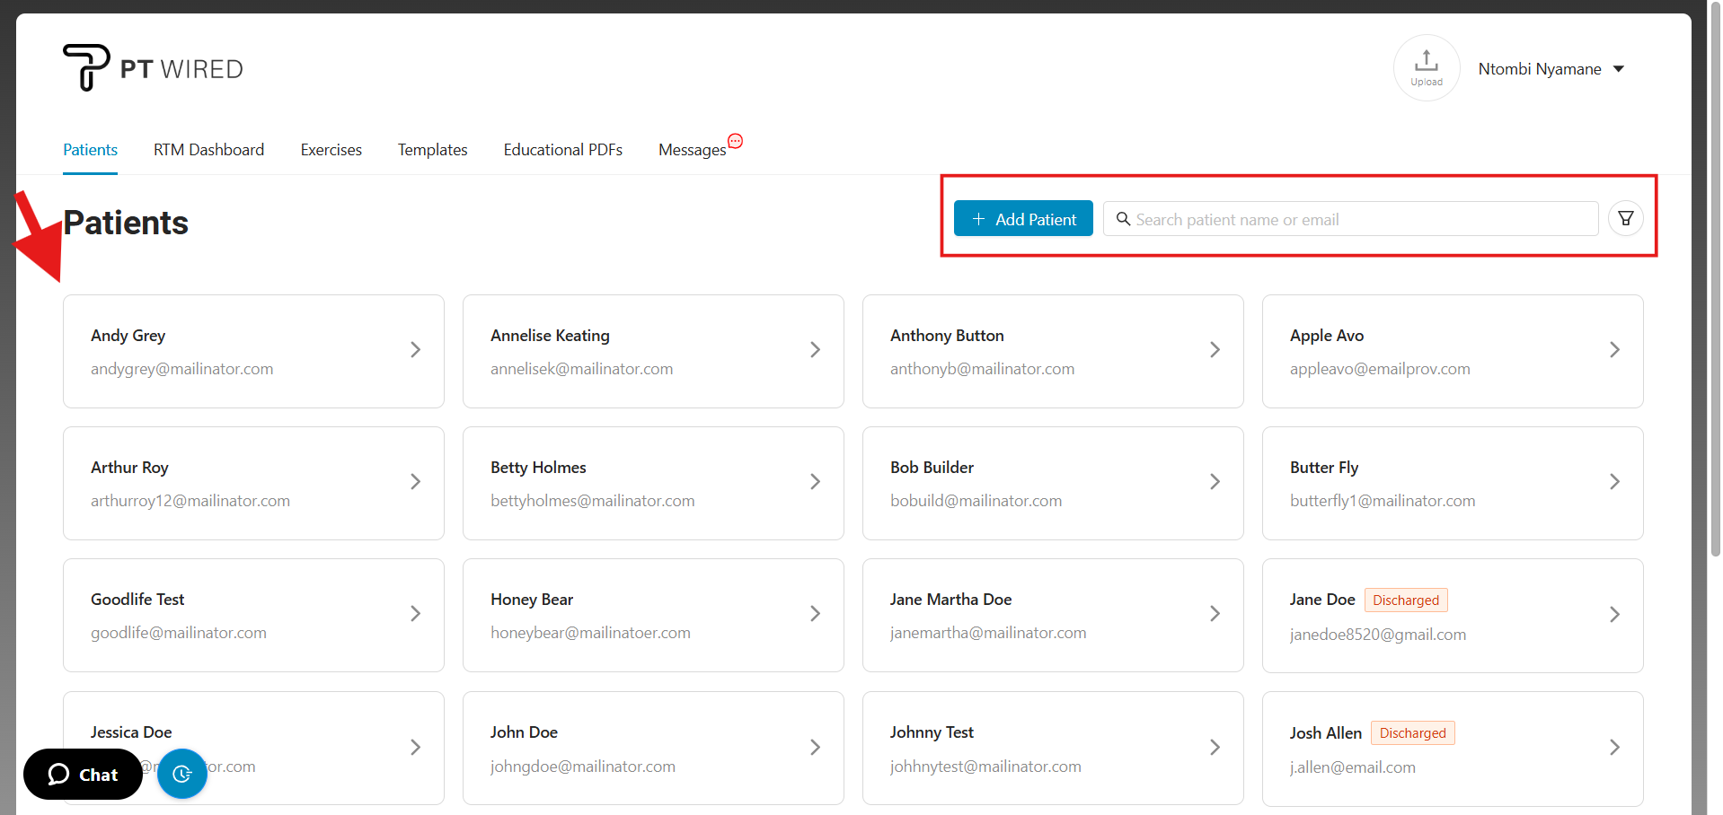This screenshot has width=1723, height=815.
Task: Click the plus icon on Add Patient
Action: 978,219
